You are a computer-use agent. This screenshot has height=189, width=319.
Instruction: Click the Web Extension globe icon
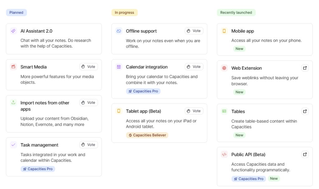click(224, 68)
